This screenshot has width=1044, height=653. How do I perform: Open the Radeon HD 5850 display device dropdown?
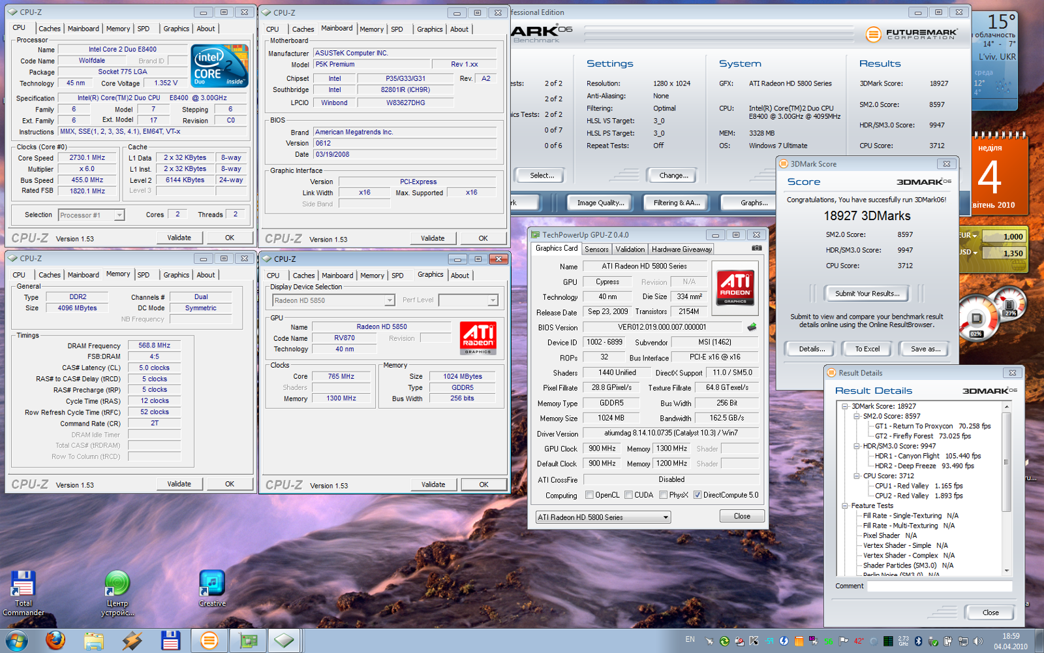click(x=333, y=300)
